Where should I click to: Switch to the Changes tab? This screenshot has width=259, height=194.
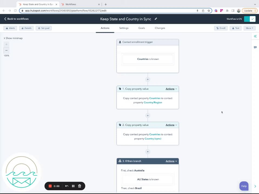tap(160, 28)
